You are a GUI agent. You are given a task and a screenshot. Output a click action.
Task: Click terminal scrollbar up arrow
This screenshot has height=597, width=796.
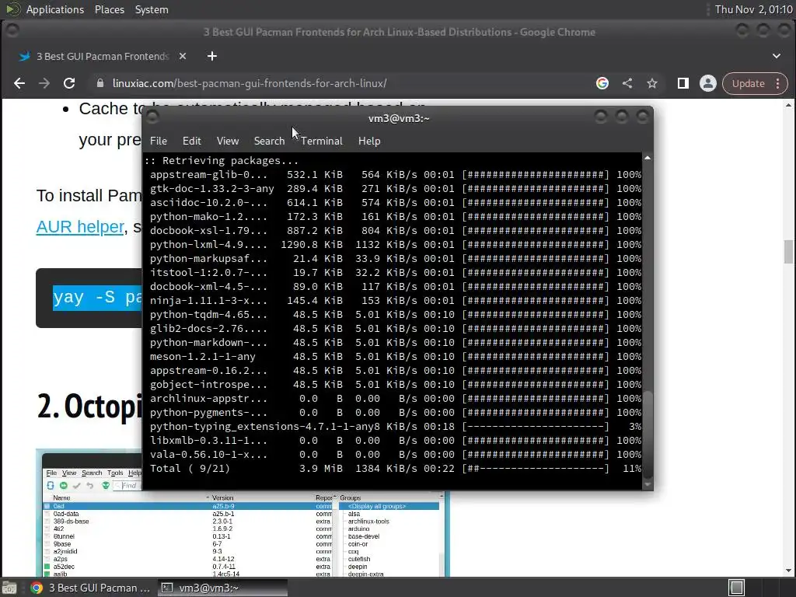click(x=648, y=159)
